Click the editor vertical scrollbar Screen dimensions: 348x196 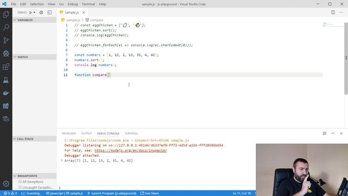coord(346,58)
